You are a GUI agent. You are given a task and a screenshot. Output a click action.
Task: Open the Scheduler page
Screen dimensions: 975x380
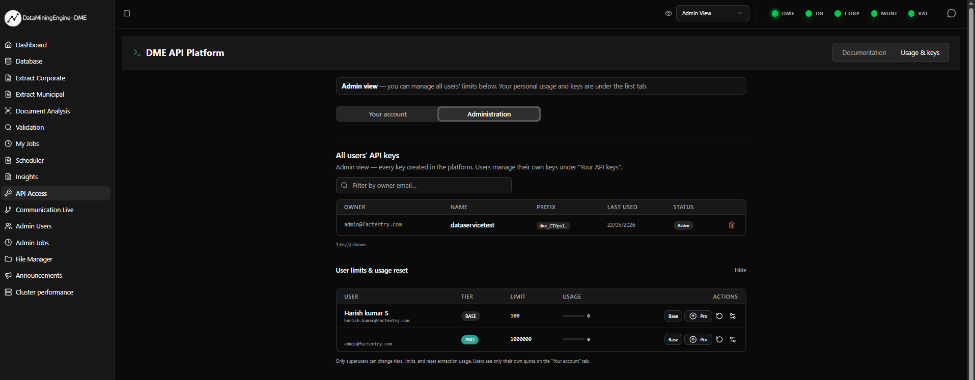56,160
